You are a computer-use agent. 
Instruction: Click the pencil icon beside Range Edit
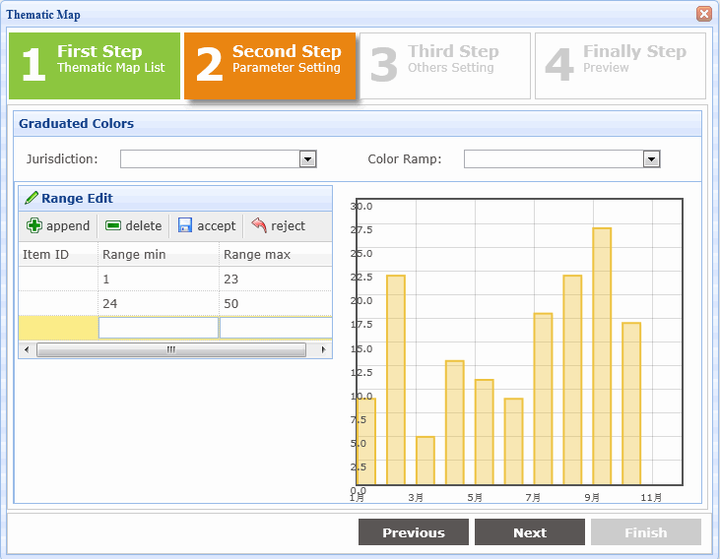[x=32, y=198]
